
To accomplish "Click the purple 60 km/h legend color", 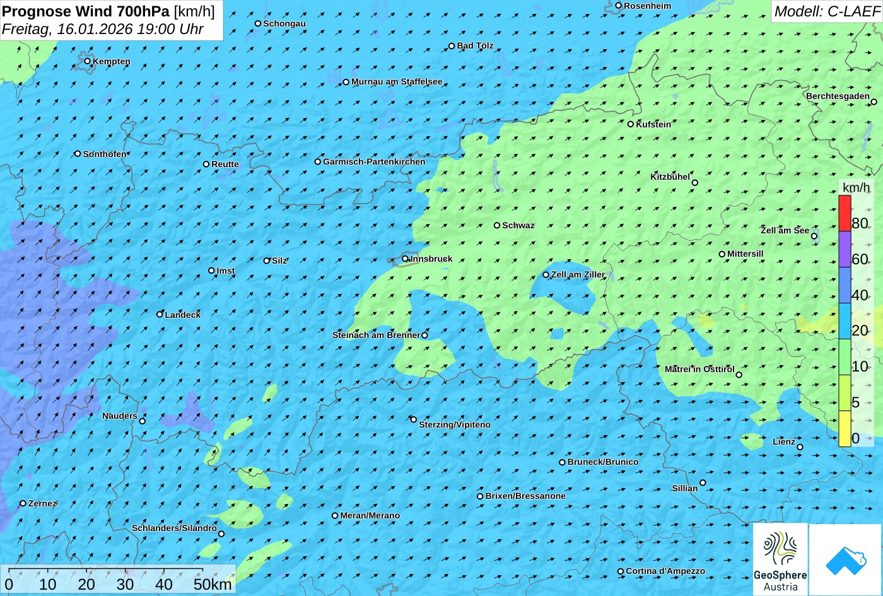I will [845, 249].
